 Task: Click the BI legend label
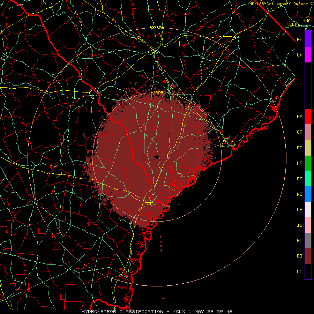pos(299,256)
